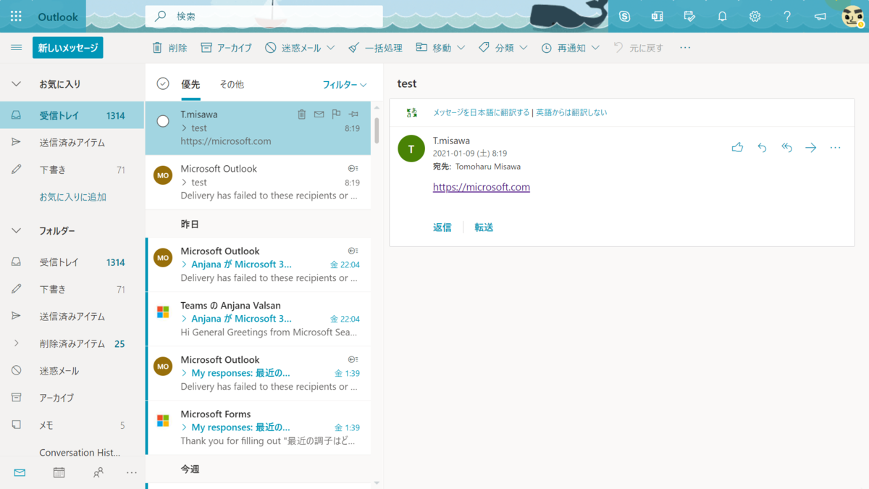Switch to the 優先 tab
This screenshot has width=869, height=489.
[190, 84]
